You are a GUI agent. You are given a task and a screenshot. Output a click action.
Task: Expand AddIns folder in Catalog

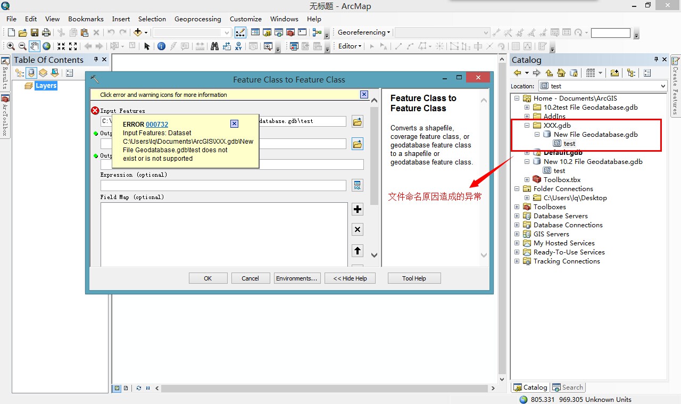(527, 117)
